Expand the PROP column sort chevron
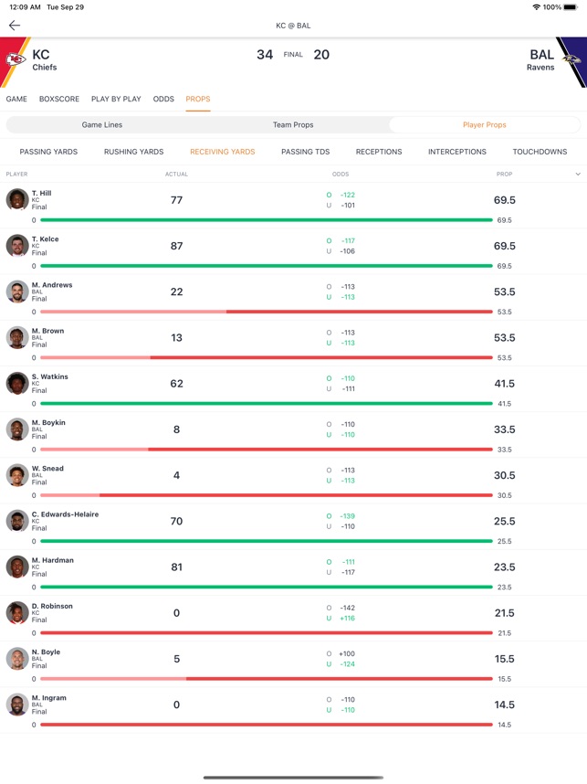This screenshot has height=784, width=587. coord(578,174)
